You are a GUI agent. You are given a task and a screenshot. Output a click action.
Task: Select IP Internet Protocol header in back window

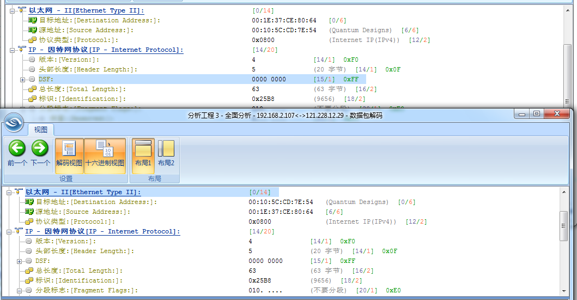click(106, 50)
